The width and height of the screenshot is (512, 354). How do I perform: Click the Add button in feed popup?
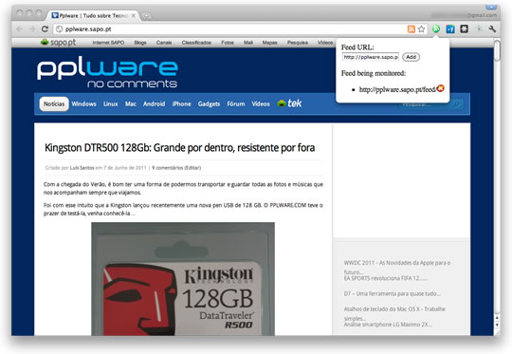pyautogui.click(x=411, y=57)
